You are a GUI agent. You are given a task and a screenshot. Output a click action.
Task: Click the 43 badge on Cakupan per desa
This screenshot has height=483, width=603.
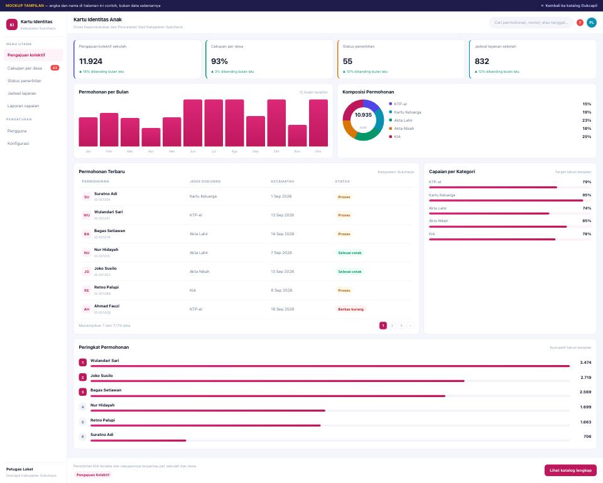55,68
